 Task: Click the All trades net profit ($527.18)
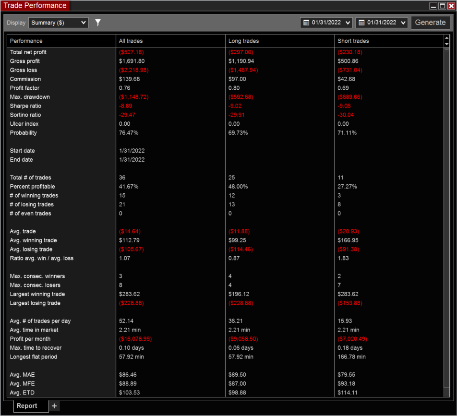click(132, 52)
